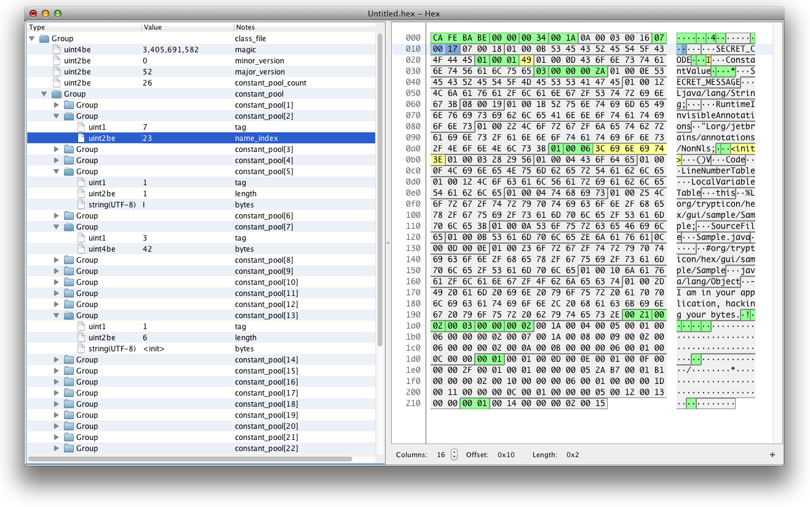Expand the constant_pool[14] group
The height and width of the screenshot is (507, 810).
pyautogui.click(x=55, y=359)
